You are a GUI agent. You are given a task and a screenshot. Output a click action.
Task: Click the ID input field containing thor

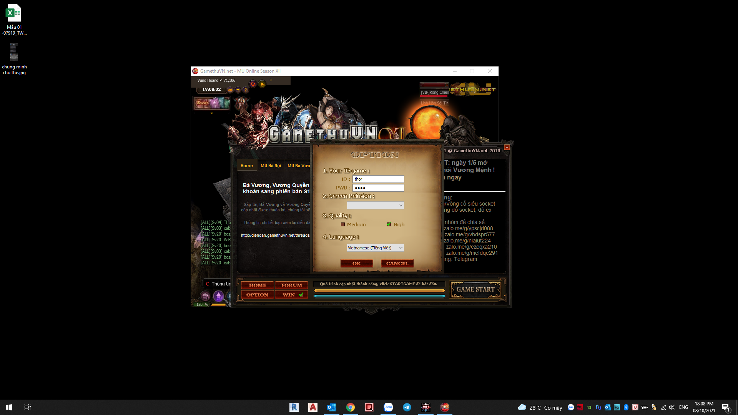tap(378, 179)
